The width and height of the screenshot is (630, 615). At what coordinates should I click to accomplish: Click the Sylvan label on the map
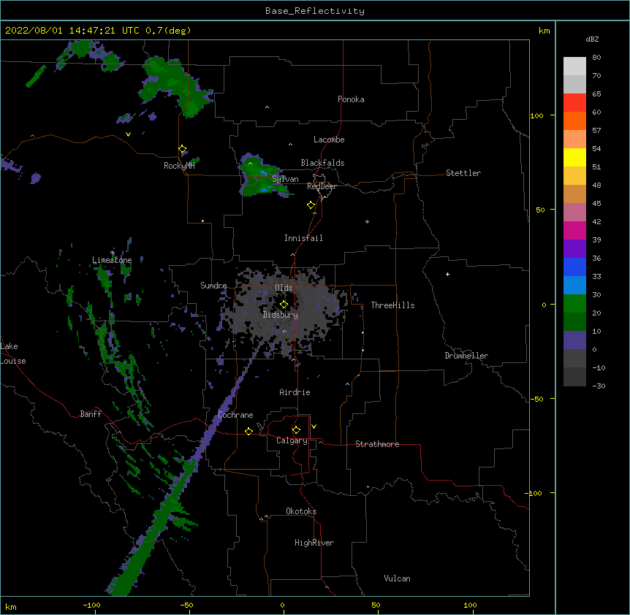[285, 179]
